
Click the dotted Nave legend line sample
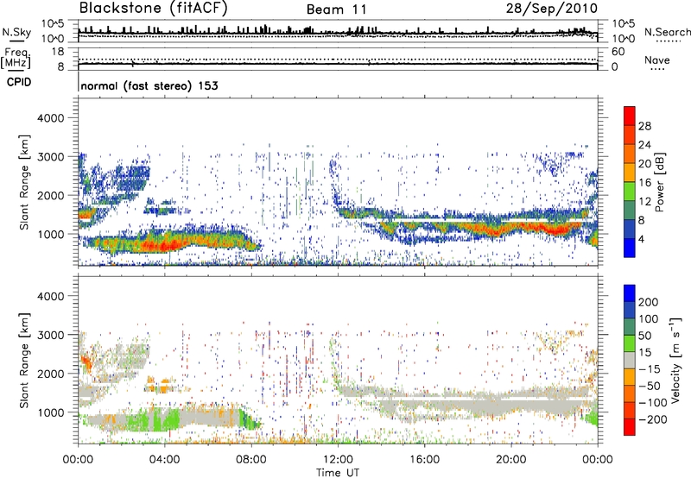click(x=657, y=70)
